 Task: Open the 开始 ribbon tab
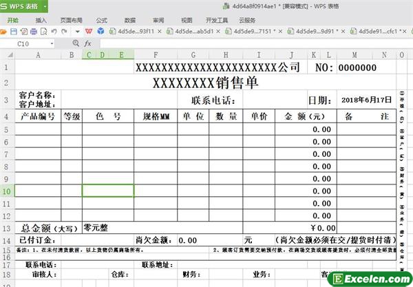13,20
